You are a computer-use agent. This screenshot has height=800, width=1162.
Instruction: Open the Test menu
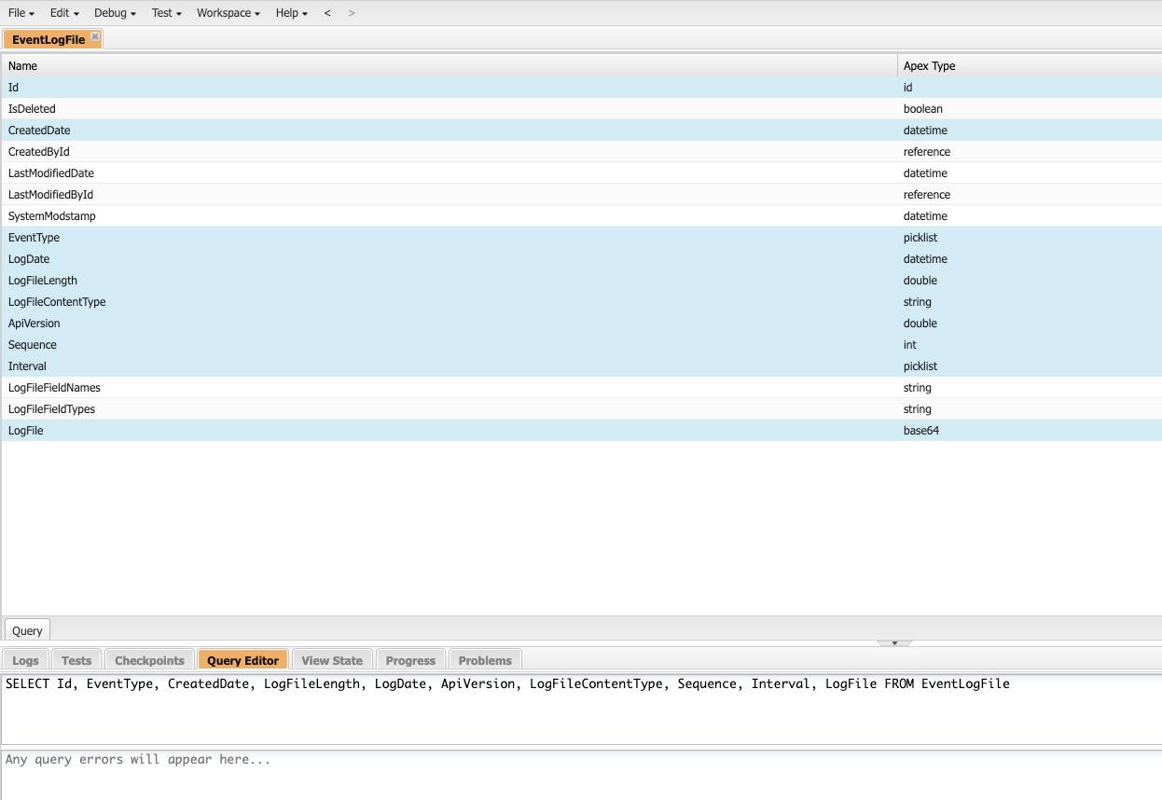click(167, 13)
